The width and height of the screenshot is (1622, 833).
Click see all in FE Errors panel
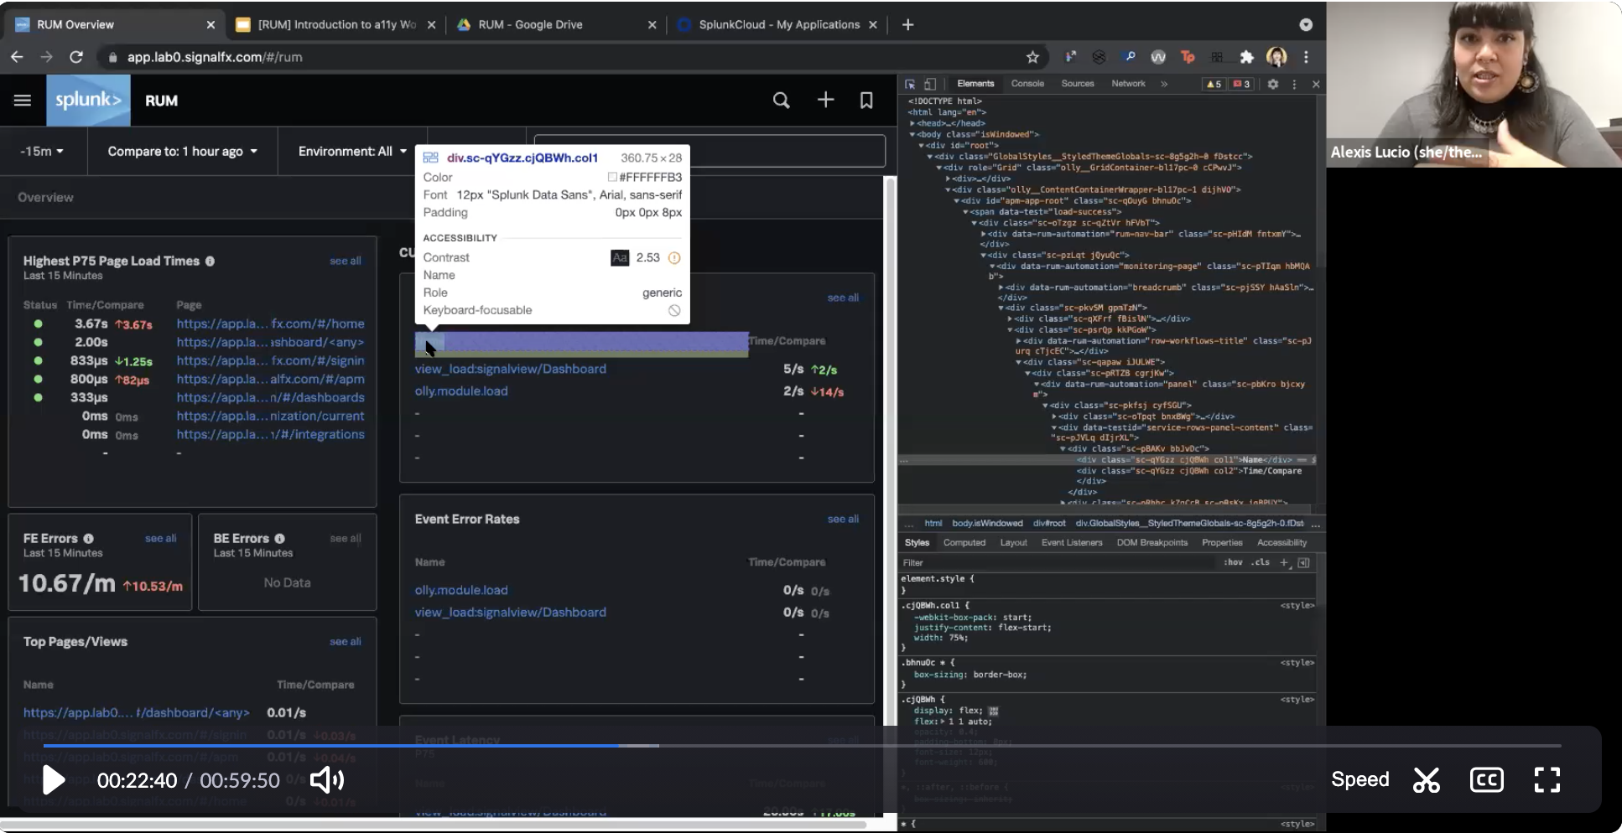pos(160,538)
